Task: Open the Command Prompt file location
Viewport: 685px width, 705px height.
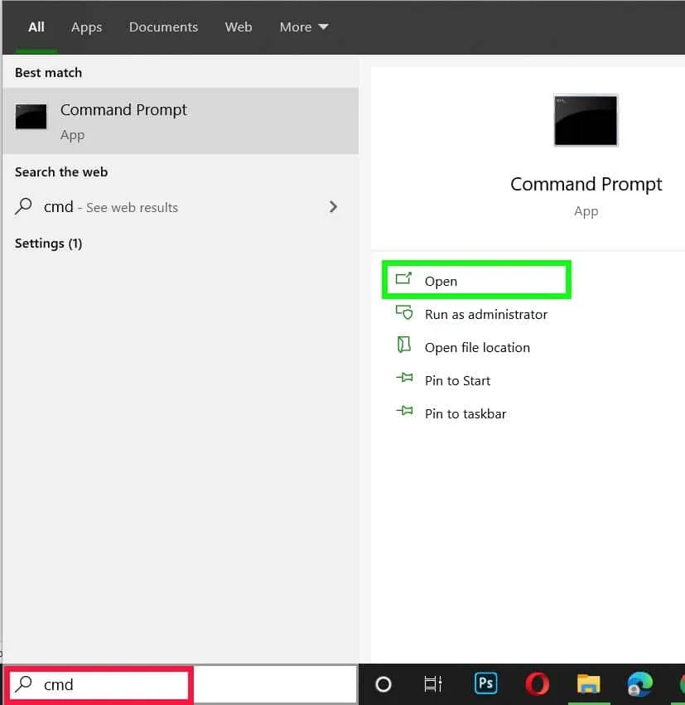Action: coord(476,347)
